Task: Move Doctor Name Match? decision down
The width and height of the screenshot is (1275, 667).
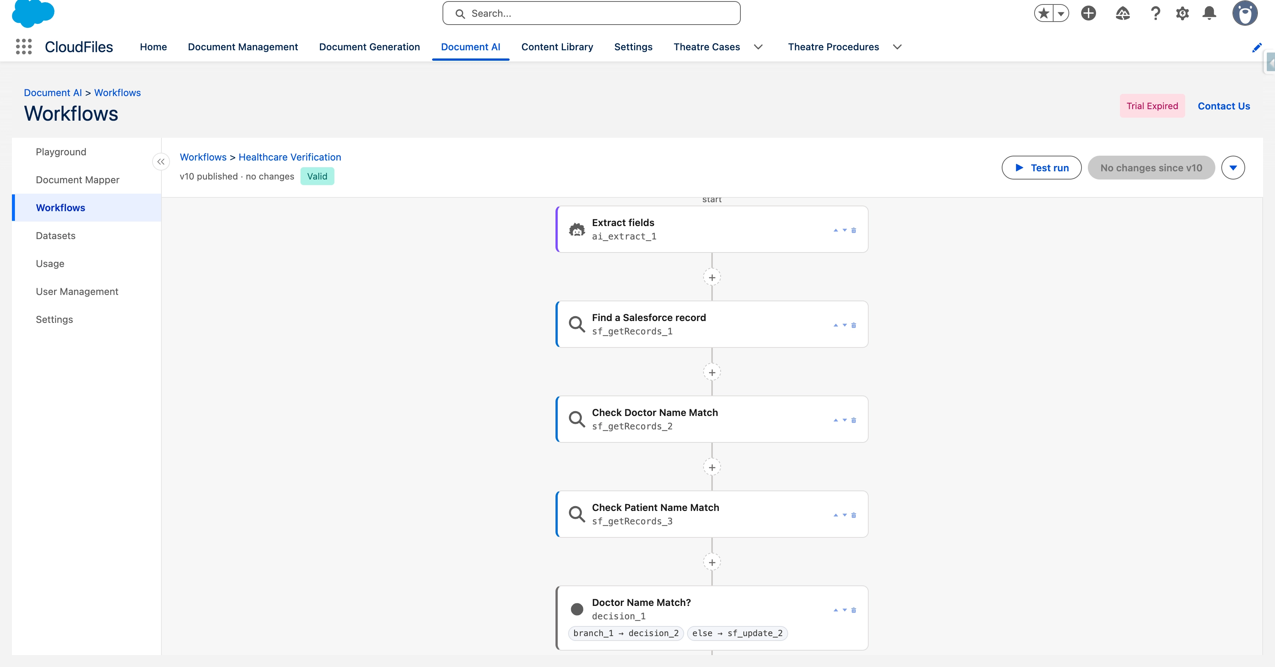Action: pyautogui.click(x=844, y=610)
